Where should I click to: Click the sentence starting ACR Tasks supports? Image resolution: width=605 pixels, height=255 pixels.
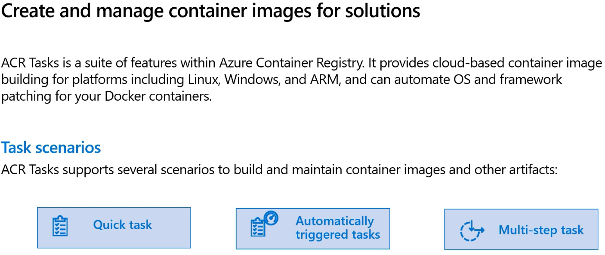tap(279, 170)
